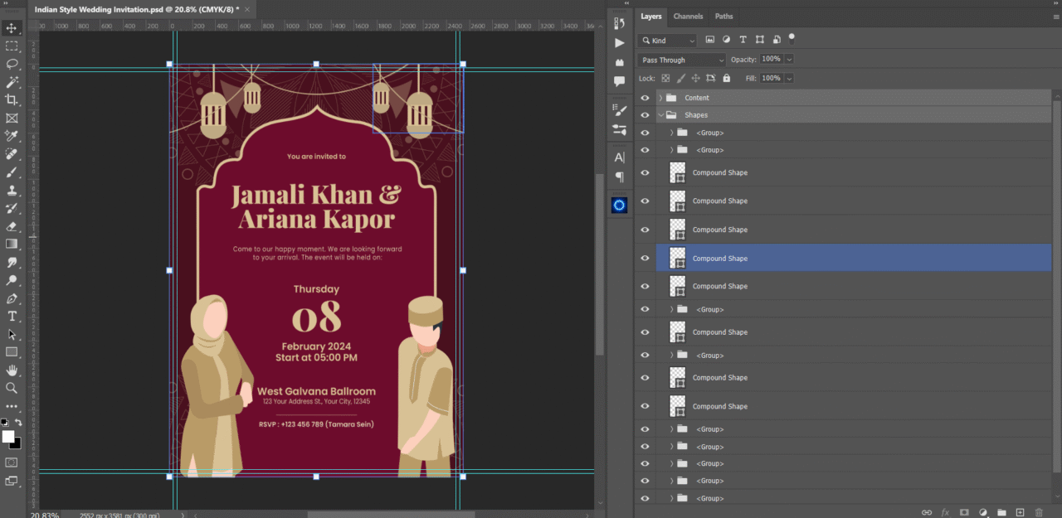Select the Zoom tool in toolbar

coord(12,388)
